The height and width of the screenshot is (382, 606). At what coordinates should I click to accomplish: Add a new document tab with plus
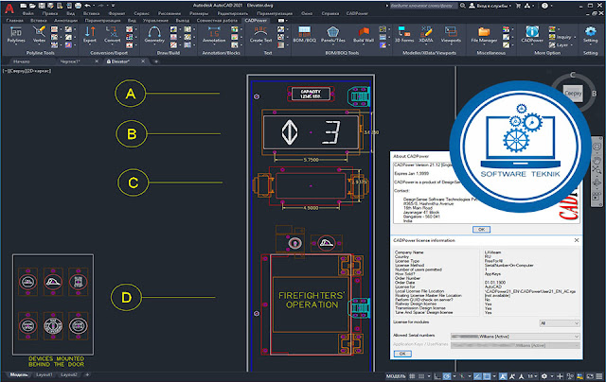[156, 61]
